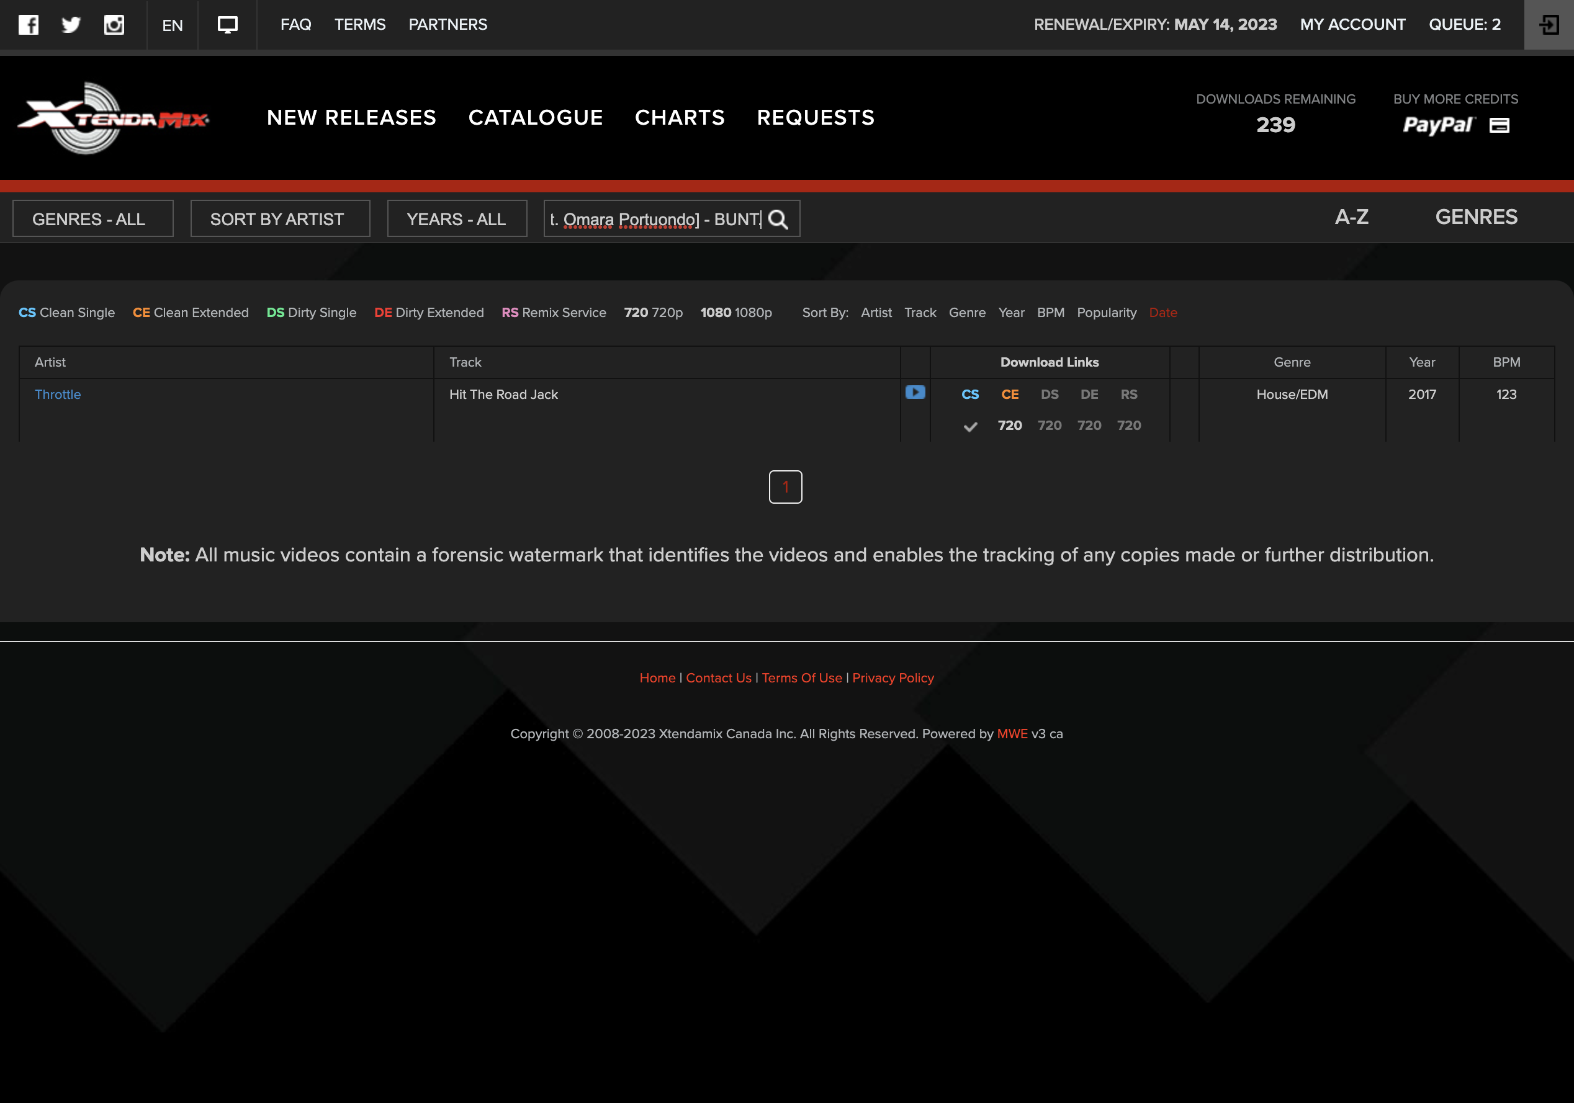Image resolution: width=1574 pixels, height=1103 pixels.
Task: Open artist Throttle link
Action: click(x=58, y=395)
